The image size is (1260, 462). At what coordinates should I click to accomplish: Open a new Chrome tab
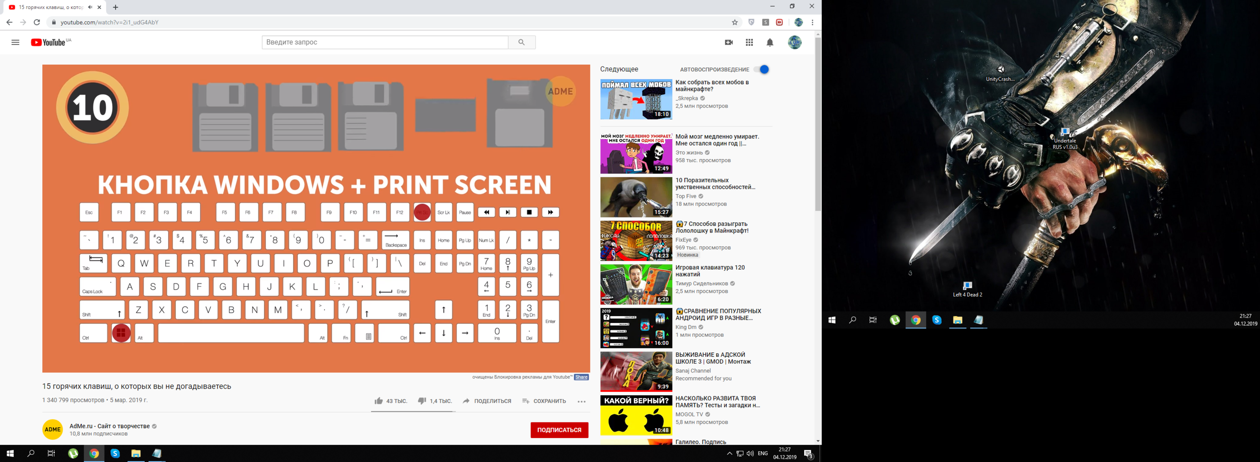pos(116,7)
